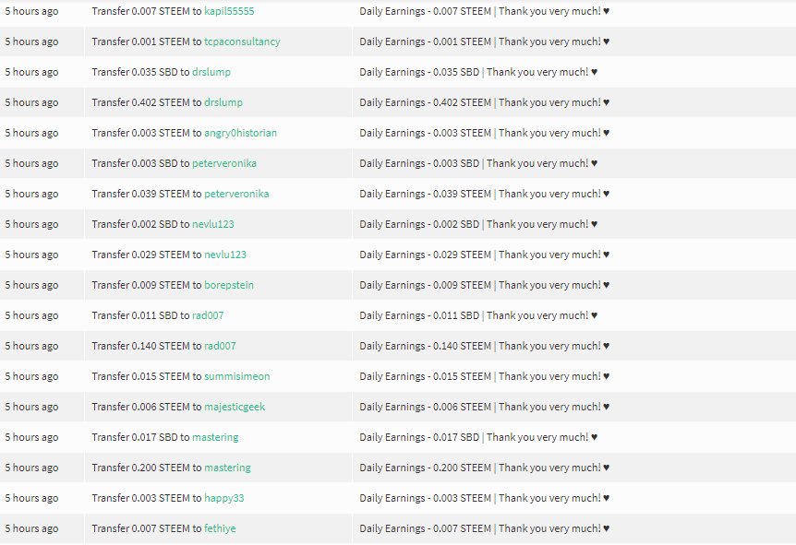Click the text 'Transfer 0.006 STEEM to'

coord(147,407)
